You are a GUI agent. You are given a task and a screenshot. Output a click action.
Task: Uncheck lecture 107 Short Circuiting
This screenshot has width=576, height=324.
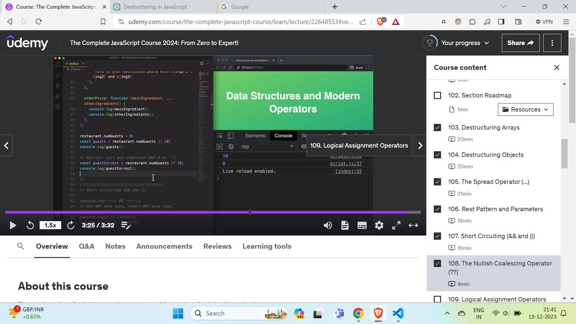tap(437, 236)
